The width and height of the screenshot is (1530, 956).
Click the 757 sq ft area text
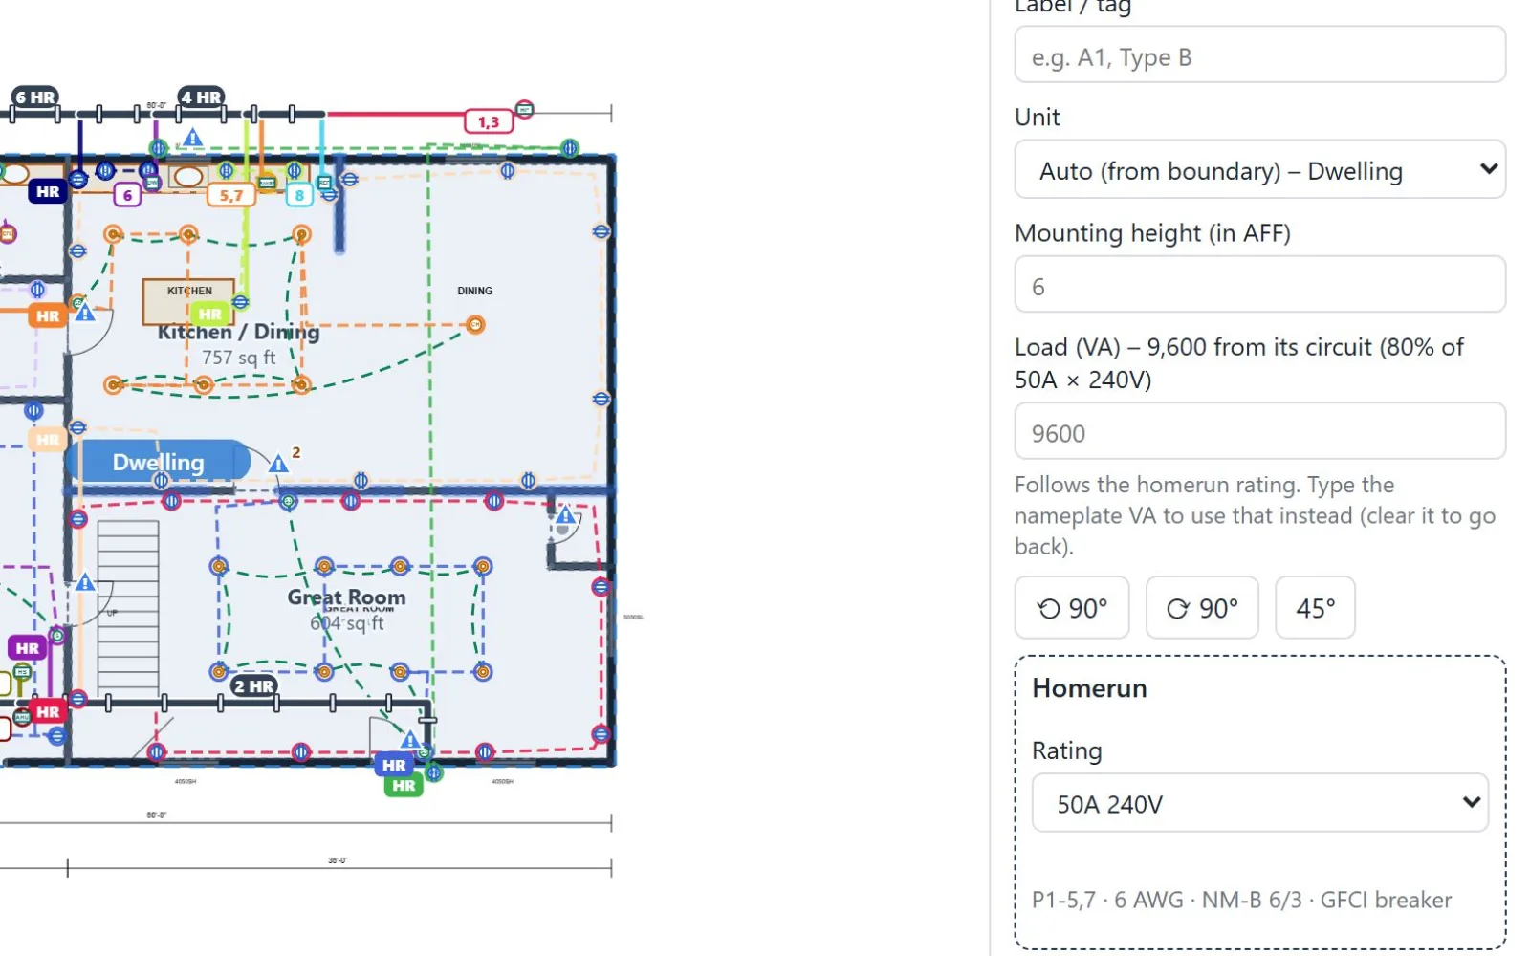pyautogui.click(x=238, y=358)
